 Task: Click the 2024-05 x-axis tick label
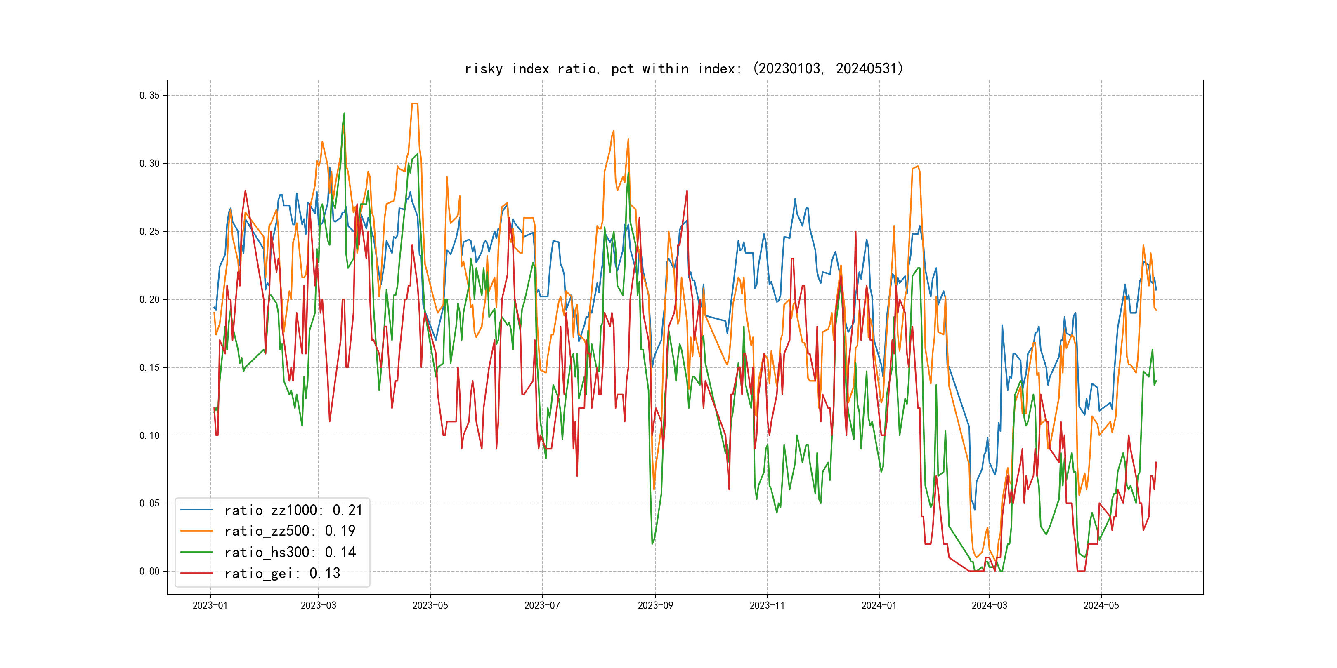point(1101,605)
